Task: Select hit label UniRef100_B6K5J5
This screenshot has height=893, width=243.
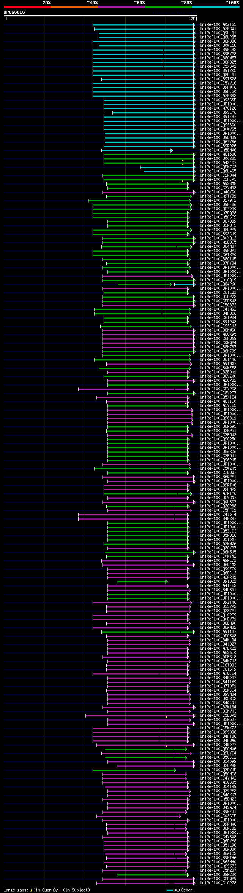Action: pos(218,552)
